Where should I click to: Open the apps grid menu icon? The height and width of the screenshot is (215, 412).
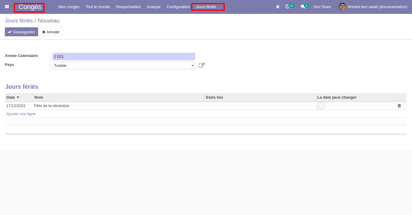click(x=7, y=7)
